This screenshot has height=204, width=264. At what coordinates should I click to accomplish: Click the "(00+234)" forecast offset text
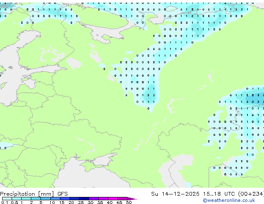pyautogui.click(x=251, y=194)
